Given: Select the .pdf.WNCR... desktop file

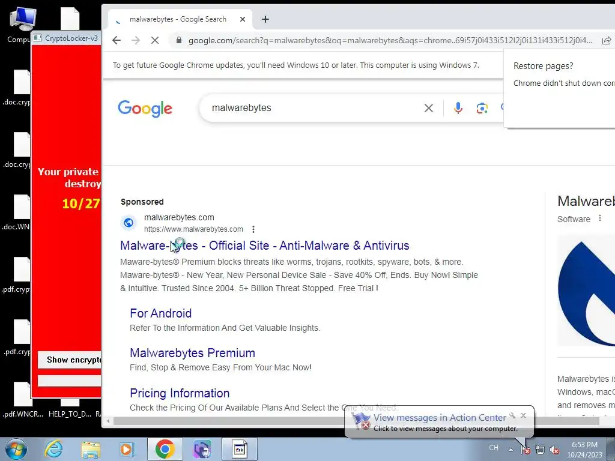Looking at the screenshot, I should (22, 400).
